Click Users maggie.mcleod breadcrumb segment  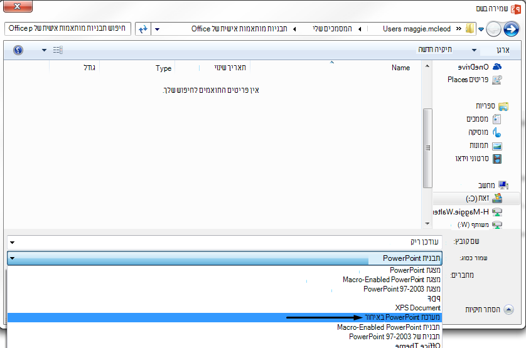[417, 29]
